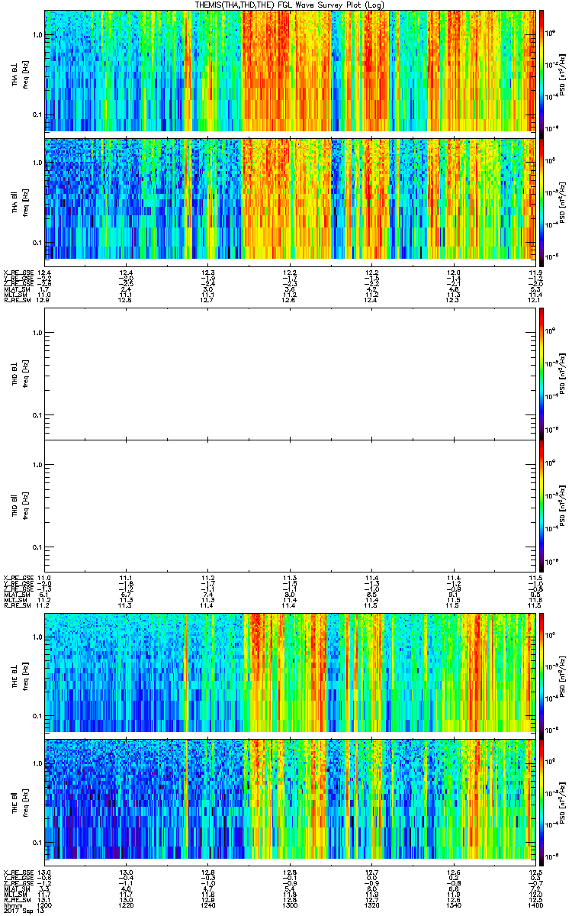This screenshot has width=572, height=916.
Task: Click the '1300' time tick label
Action: pos(290,905)
